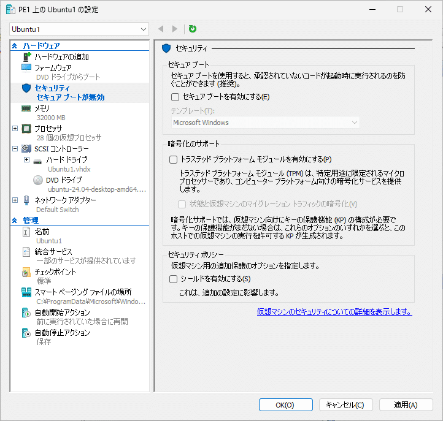Collapse the 管理 section chevron
The image size is (443, 421).
click(14, 221)
